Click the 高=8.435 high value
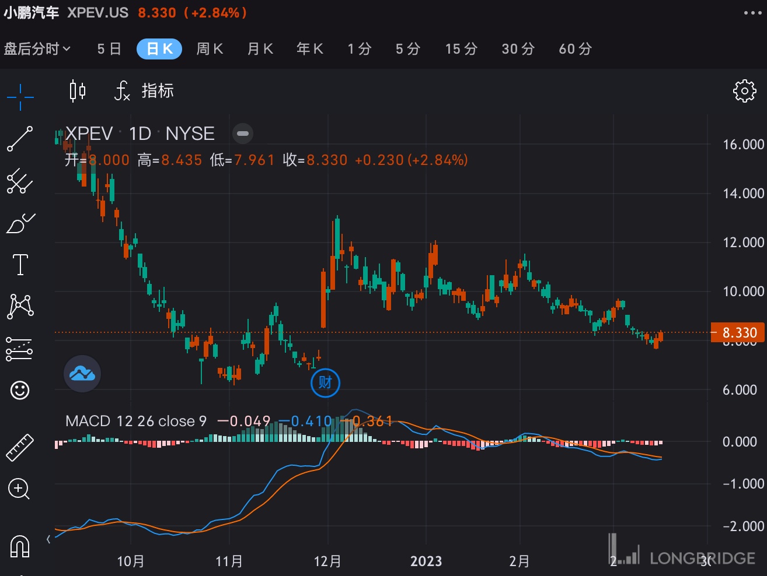 pyautogui.click(x=170, y=160)
